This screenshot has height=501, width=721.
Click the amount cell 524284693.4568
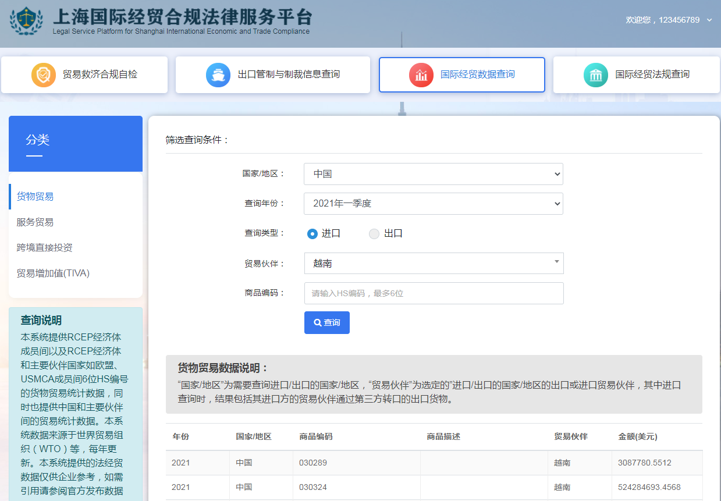[x=649, y=488]
